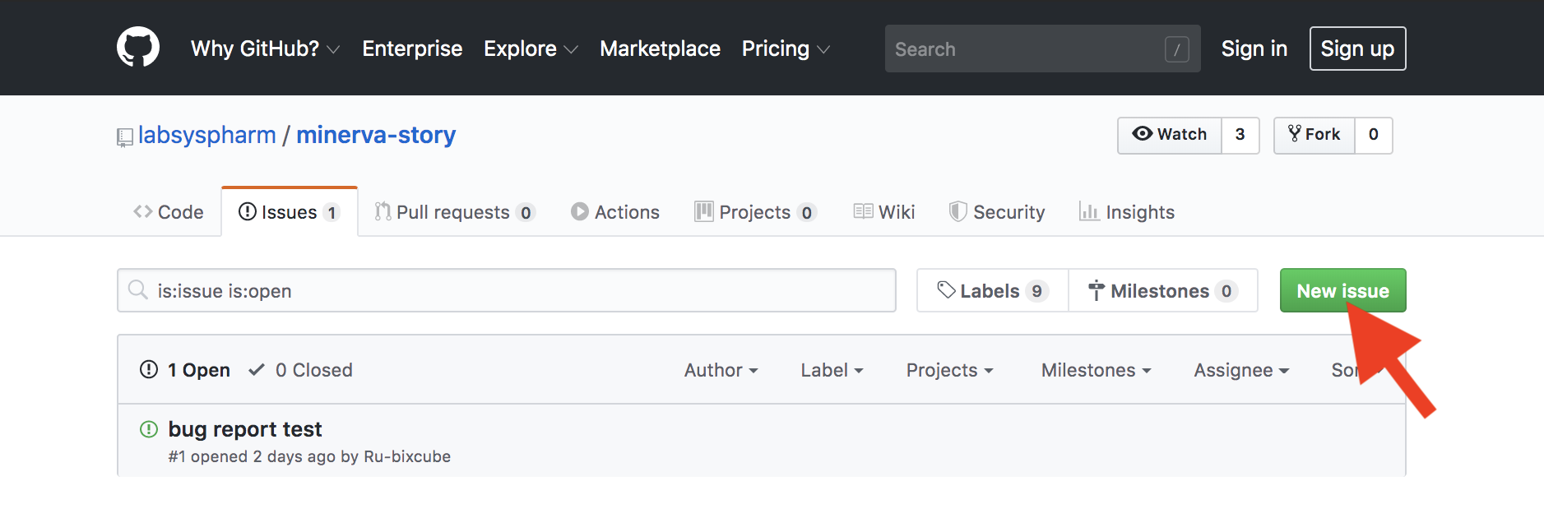1544x532 pixels.
Task: Click the open issue status icon
Action: coord(149,429)
